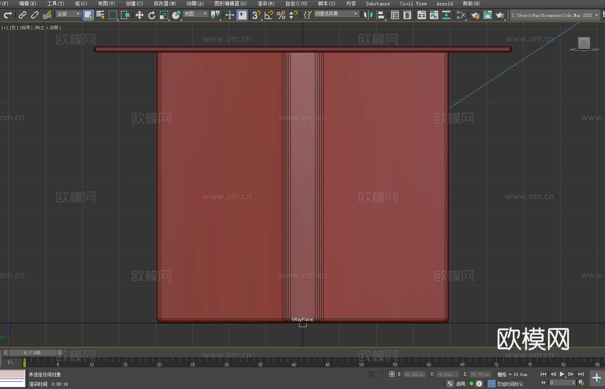Click Go to End button

click(581, 374)
